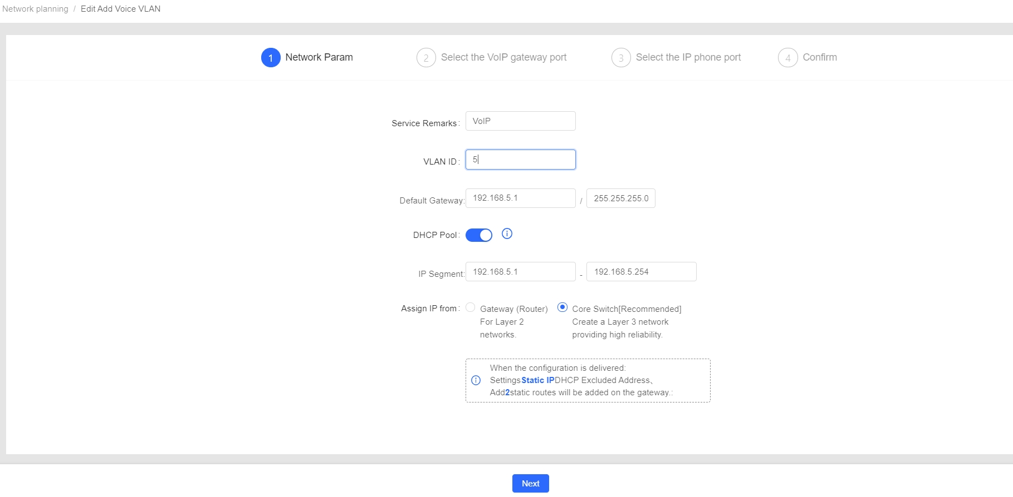Focus the VLAN ID input field

tap(521, 160)
